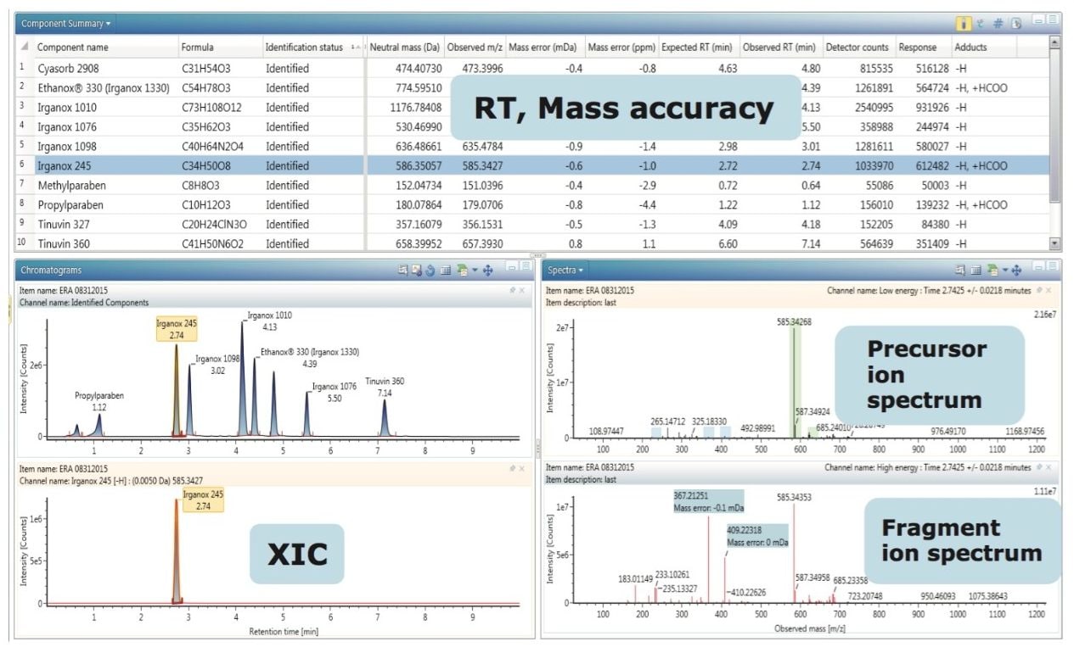The width and height of the screenshot is (1074, 653).
Task: Click the table grid icon in the Chromatograms toolbar
Action: [445, 271]
